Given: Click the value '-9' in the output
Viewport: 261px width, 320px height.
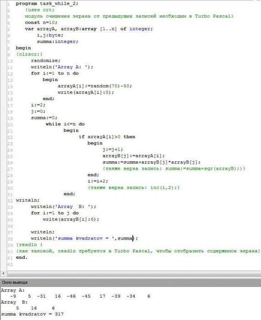Looking at the screenshot, I should (13, 296).
